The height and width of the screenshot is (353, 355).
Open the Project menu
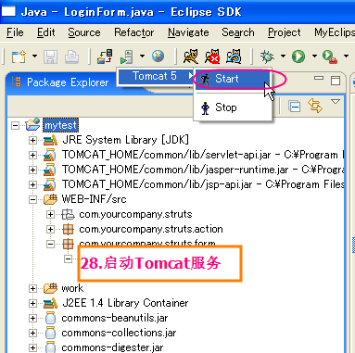284,32
